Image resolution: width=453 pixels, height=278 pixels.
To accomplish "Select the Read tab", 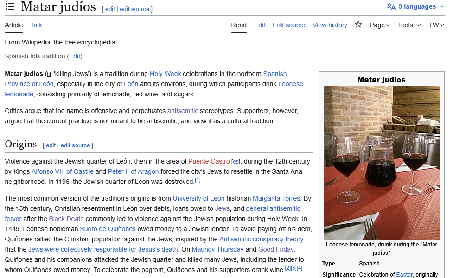I will tap(239, 25).
